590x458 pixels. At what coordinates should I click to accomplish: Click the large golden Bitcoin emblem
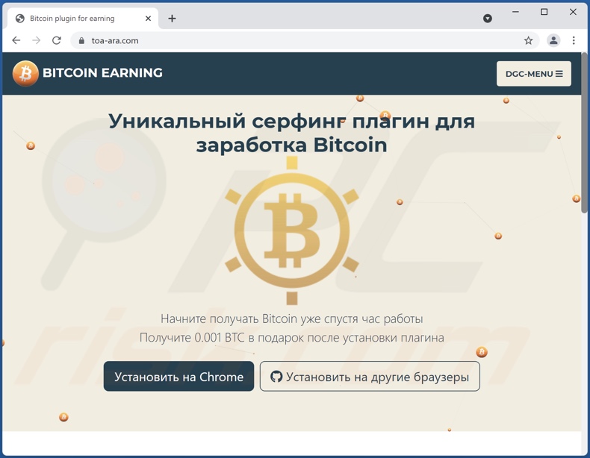(292, 230)
